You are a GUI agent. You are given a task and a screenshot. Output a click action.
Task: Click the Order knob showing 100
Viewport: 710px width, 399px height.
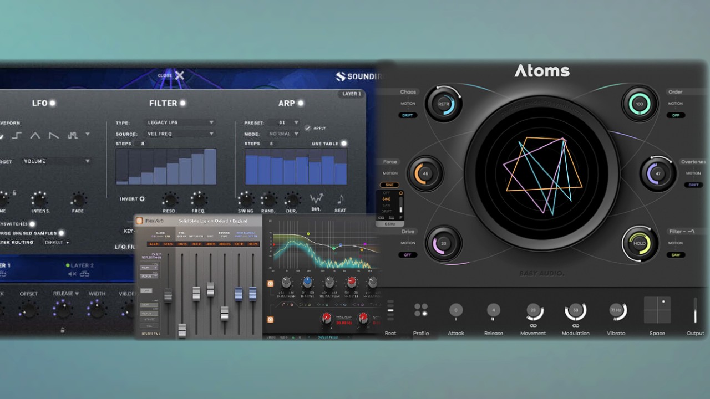pyautogui.click(x=640, y=104)
